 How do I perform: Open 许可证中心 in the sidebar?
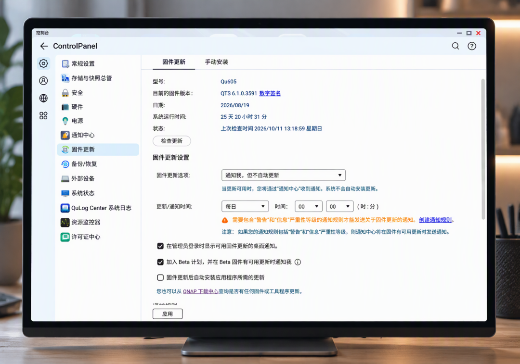86,237
